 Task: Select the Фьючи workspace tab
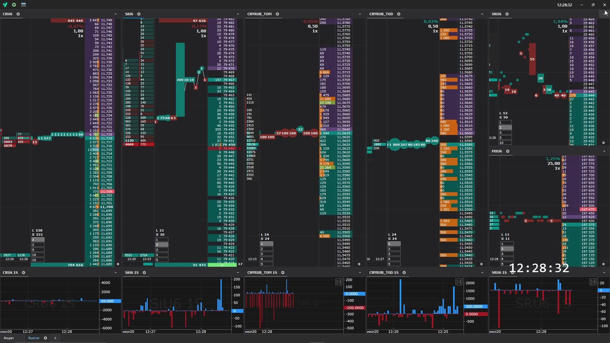click(x=34, y=338)
